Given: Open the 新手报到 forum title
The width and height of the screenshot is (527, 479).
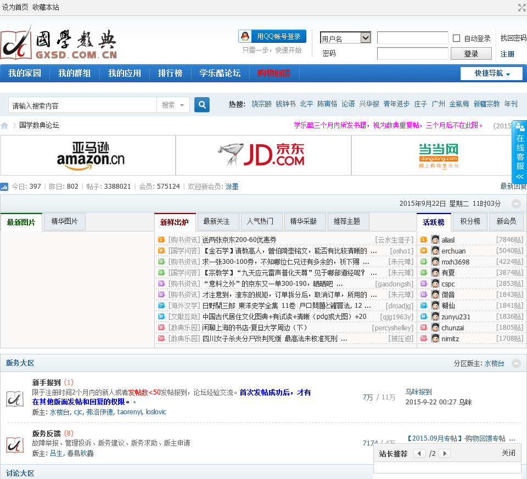Looking at the screenshot, I should [x=46, y=382].
